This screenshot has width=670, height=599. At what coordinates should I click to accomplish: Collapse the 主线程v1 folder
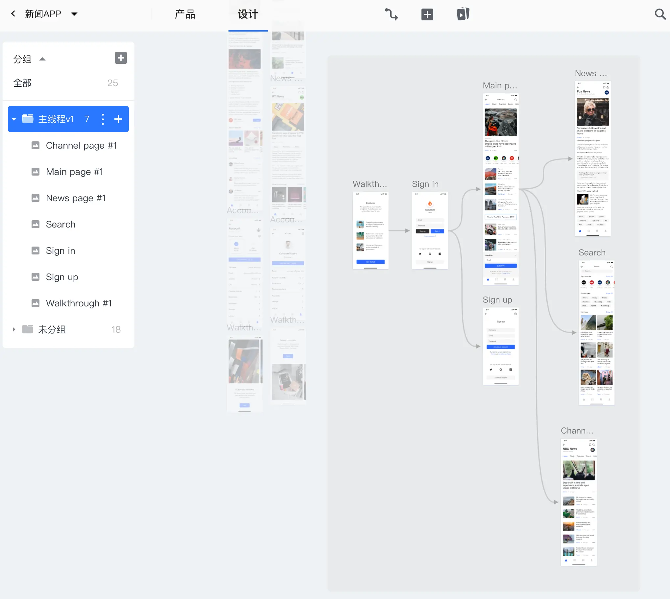coord(14,119)
